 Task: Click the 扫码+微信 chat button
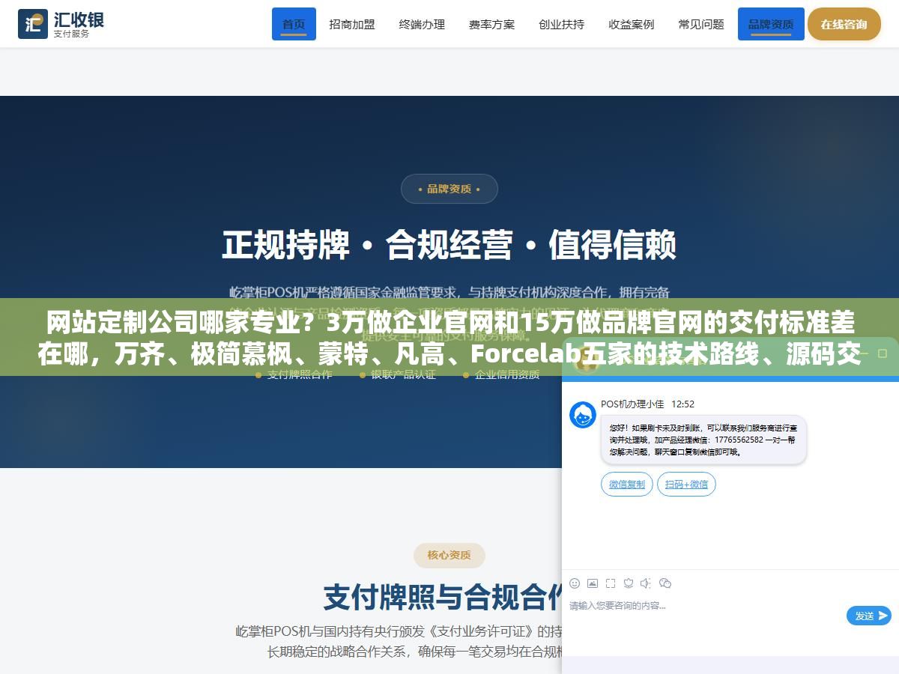click(687, 485)
